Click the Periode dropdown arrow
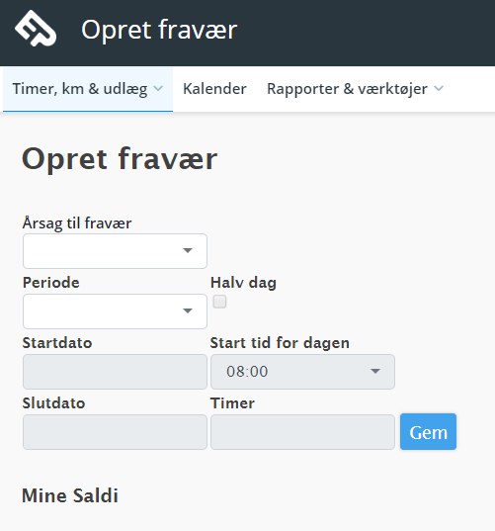This screenshot has height=531, width=495. click(x=188, y=310)
